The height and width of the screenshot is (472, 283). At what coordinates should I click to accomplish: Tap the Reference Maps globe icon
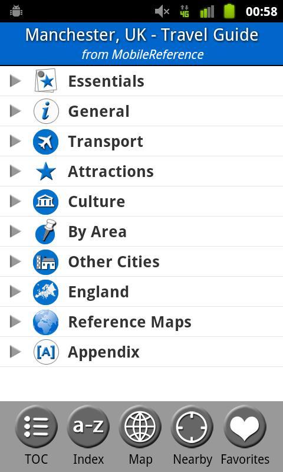[x=46, y=322]
